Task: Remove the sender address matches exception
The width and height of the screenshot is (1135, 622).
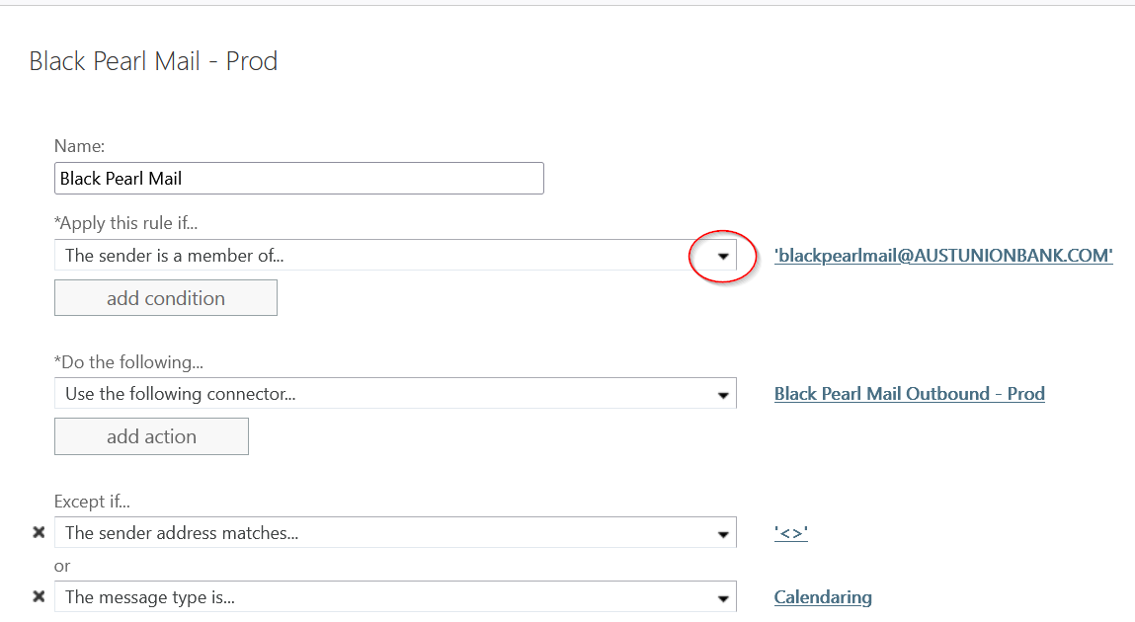Action: 39,533
